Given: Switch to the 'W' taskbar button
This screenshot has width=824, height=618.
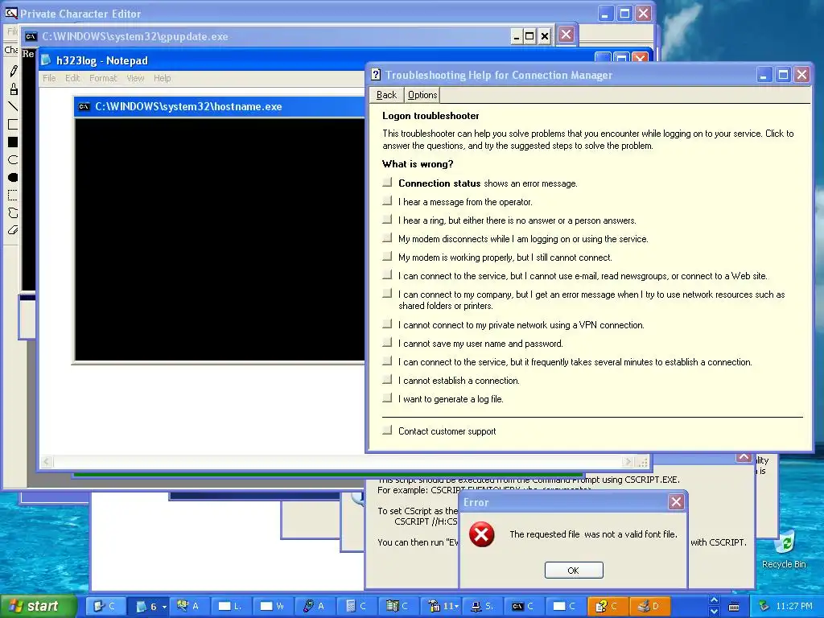Looking at the screenshot, I should click(x=272, y=607).
